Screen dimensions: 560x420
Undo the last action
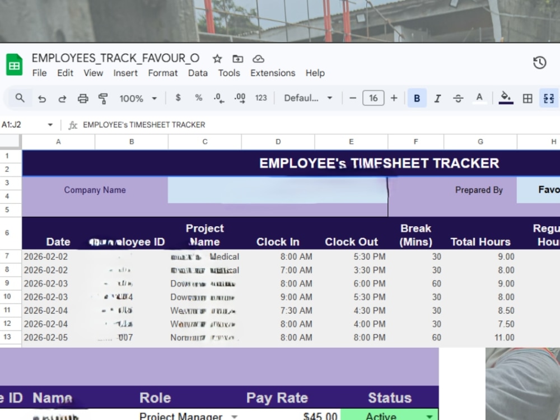pos(42,99)
